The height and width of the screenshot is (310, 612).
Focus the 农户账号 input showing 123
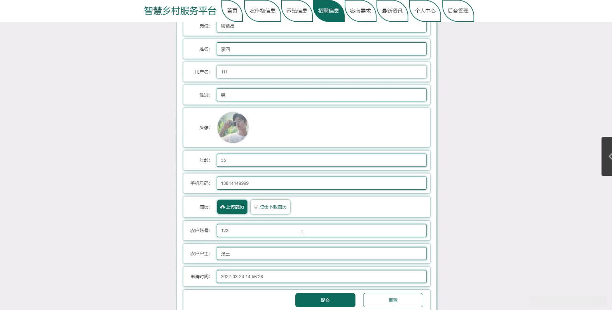tap(321, 230)
